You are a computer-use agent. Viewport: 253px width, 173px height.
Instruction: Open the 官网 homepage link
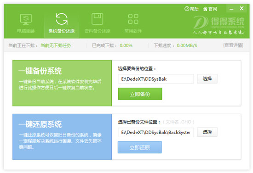click(210, 9)
